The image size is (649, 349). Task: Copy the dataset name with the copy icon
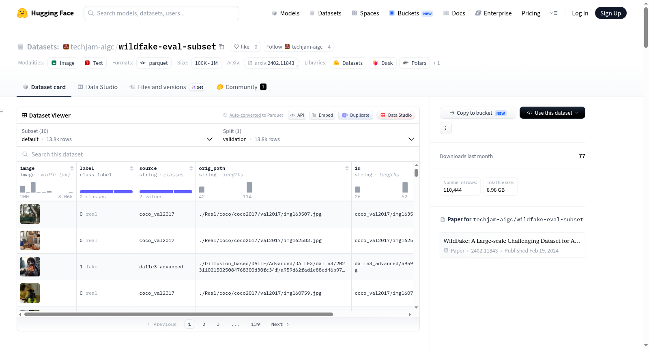[221, 47]
